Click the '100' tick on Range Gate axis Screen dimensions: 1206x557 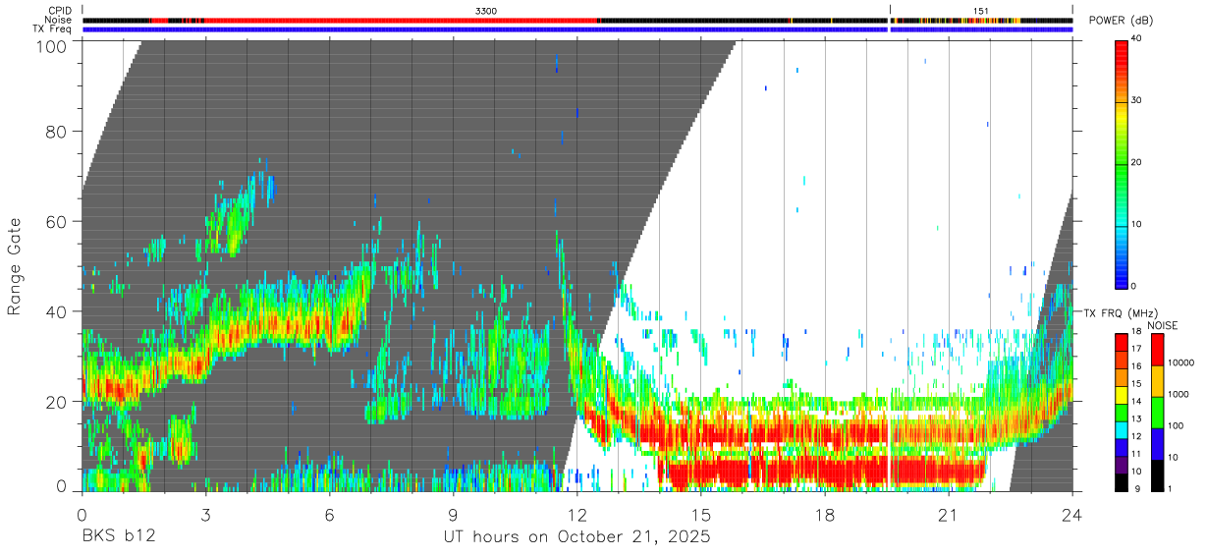[53, 46]
